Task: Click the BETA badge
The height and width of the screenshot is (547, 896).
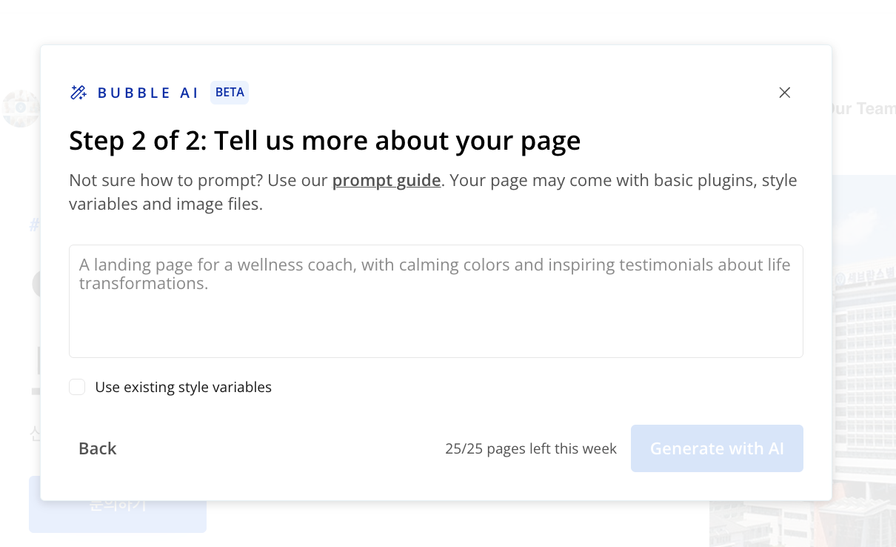Action: pos(230,93)
